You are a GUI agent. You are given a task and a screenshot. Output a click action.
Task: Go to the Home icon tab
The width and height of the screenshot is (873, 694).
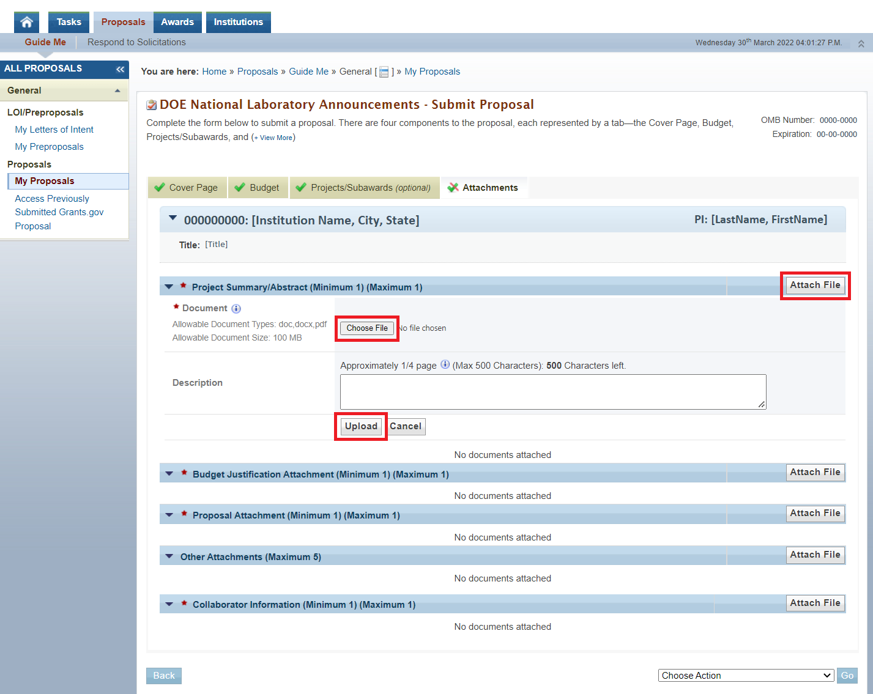(x=26, y=22)
